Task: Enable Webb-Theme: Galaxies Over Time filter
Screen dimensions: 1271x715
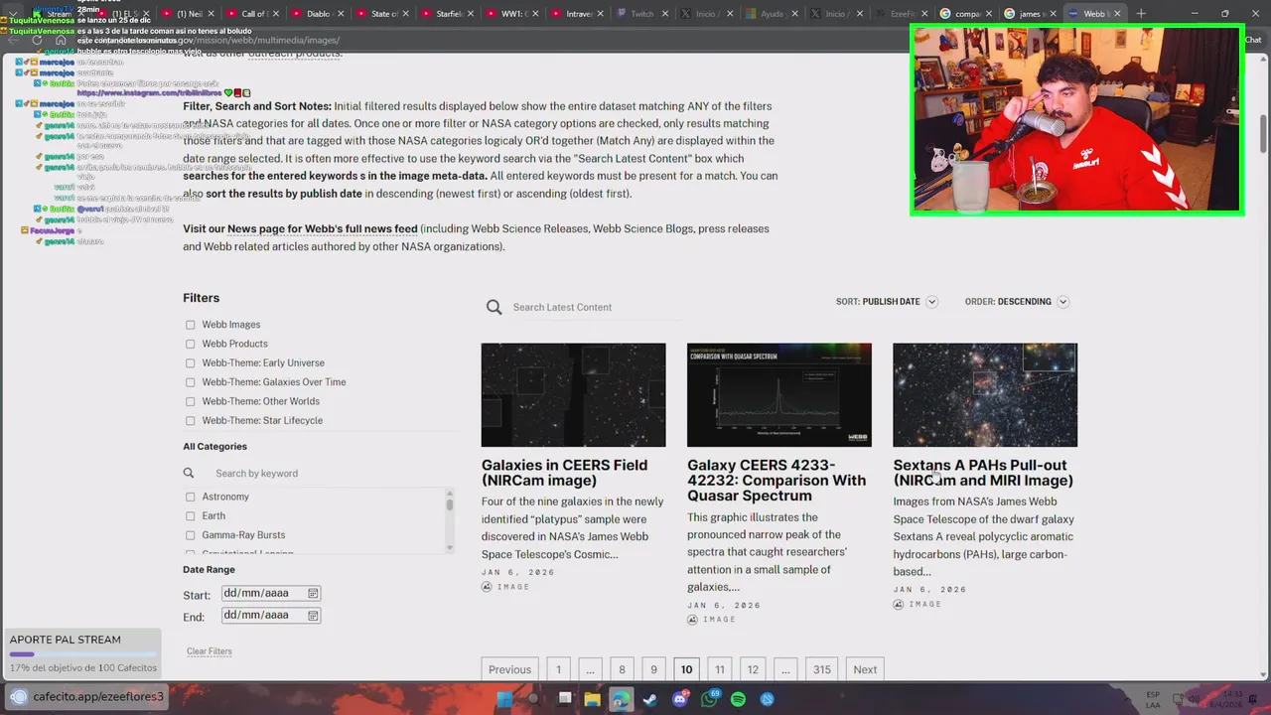Action: pos(190,382)
